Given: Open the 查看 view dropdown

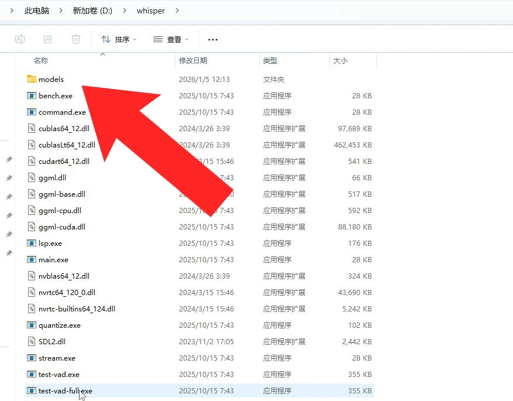Looking at the screenshot, I should tap(171, 40).
